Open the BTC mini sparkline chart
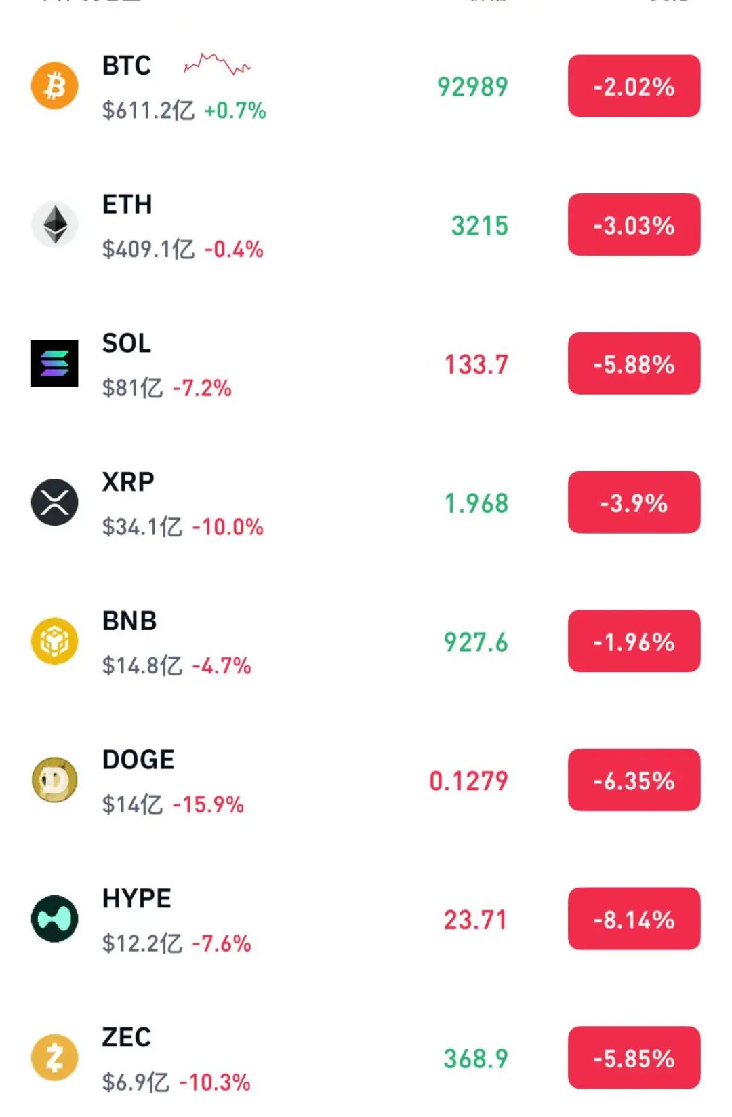The height and width of the screenshot is (1117, 732). pos(217,64)
